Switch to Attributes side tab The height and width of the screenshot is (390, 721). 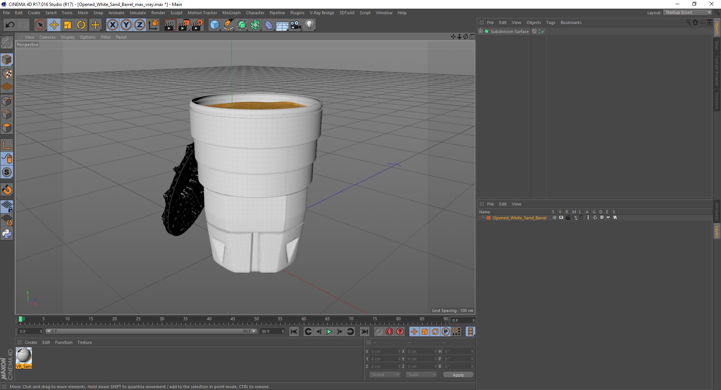click(x=716, y=211)
